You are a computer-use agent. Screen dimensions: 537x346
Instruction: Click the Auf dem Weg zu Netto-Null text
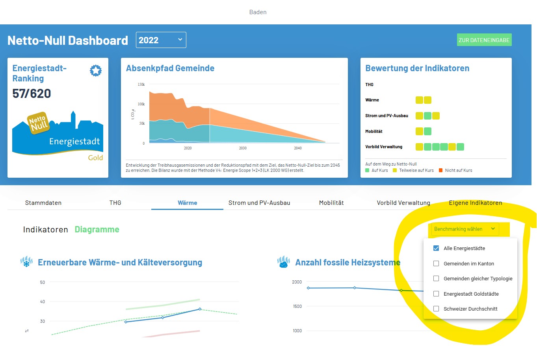point(391,164)
